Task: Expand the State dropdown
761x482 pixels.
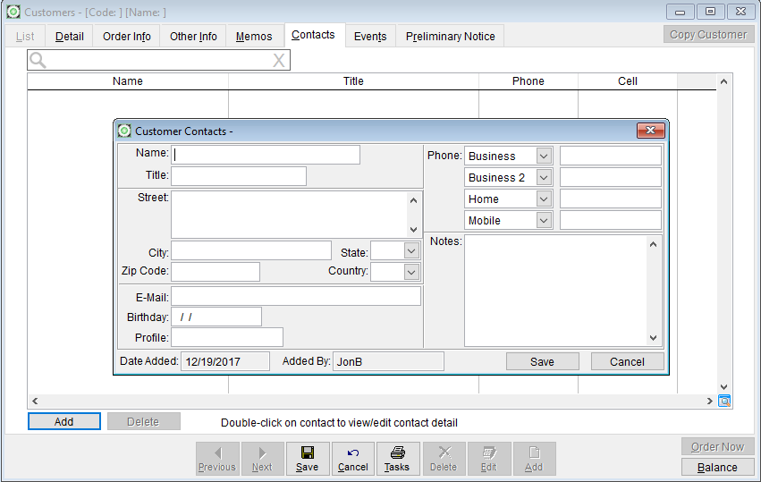Action: click(410, 252)
